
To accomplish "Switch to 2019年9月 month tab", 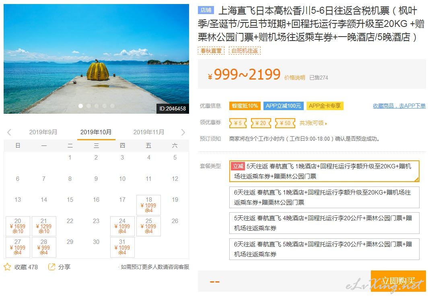I will 43,132.
